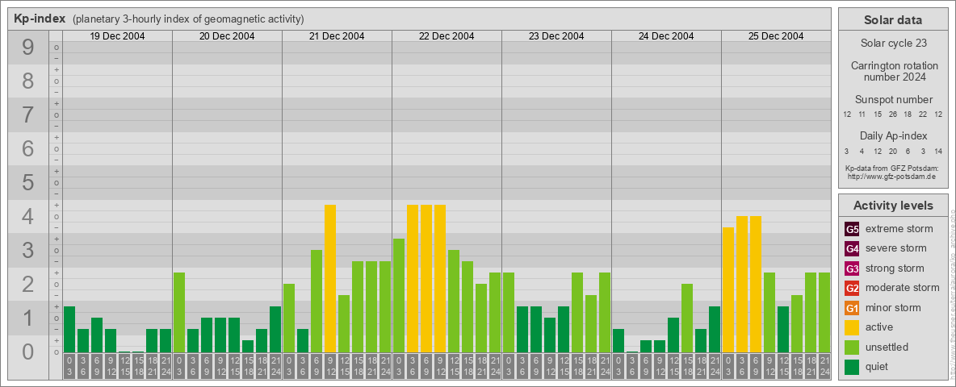
Task: Click the G3 strong storm legend icon
Action: 852,268
